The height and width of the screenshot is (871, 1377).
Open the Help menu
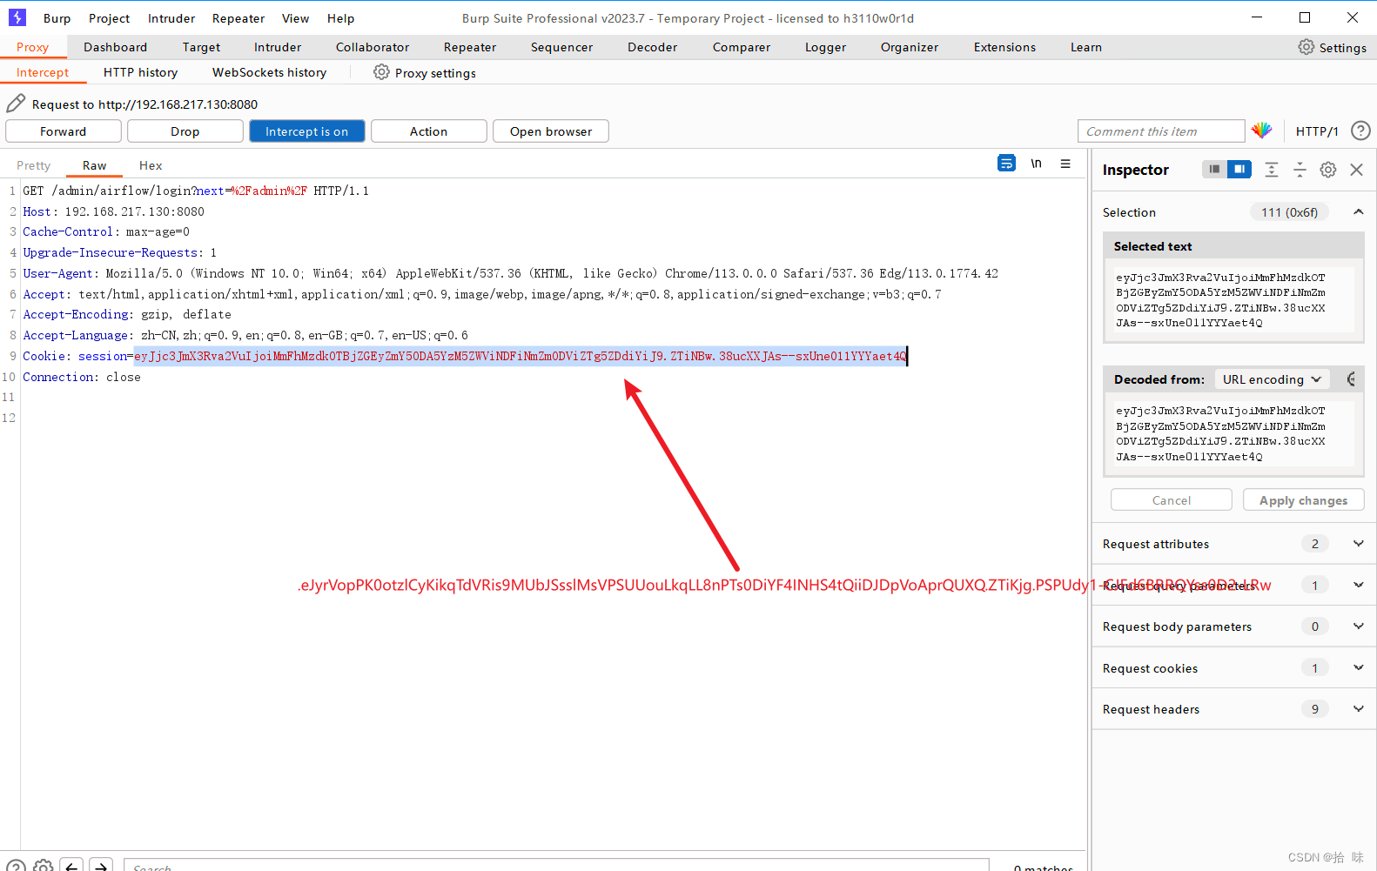[340, 18]
